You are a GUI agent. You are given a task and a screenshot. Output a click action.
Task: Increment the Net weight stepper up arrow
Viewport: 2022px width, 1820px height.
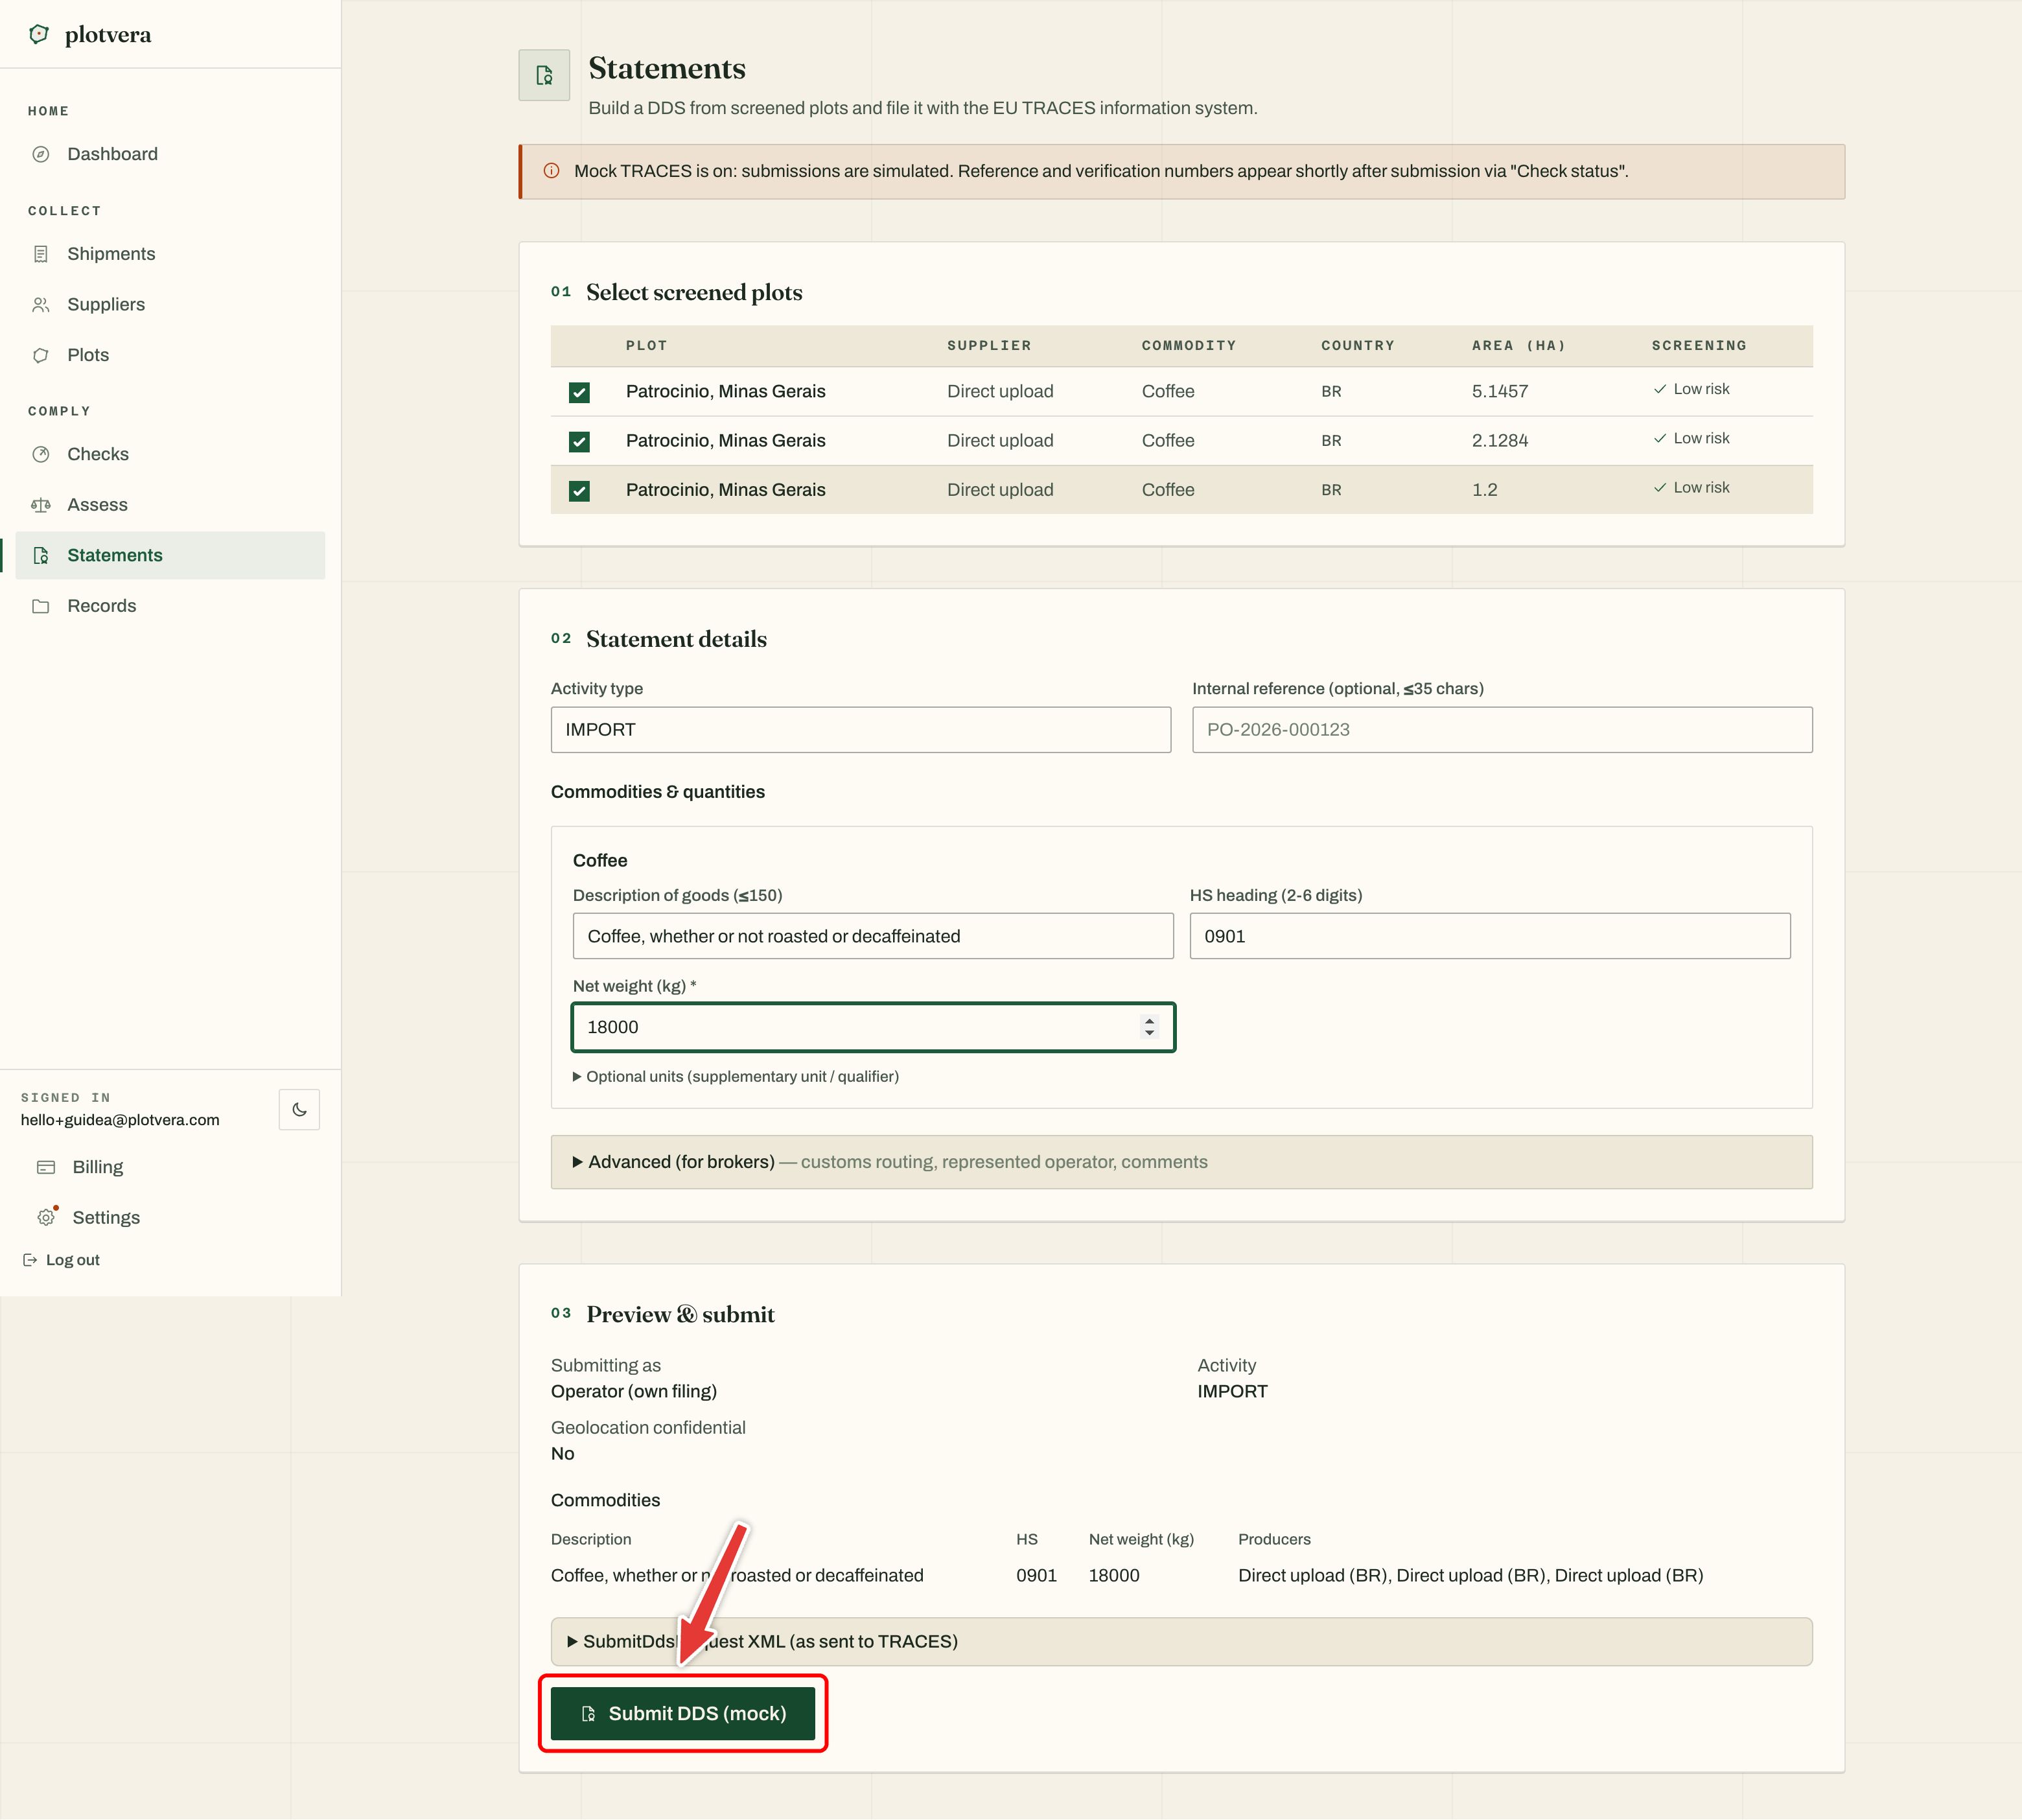[1149, 1020]
